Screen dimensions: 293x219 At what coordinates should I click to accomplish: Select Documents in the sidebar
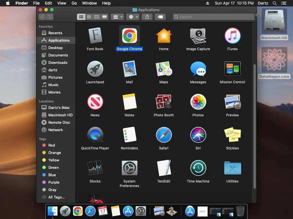[x=56, y=55]
